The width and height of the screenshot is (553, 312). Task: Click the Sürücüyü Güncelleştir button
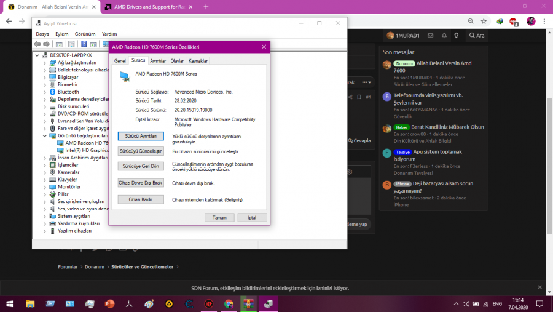141,151
